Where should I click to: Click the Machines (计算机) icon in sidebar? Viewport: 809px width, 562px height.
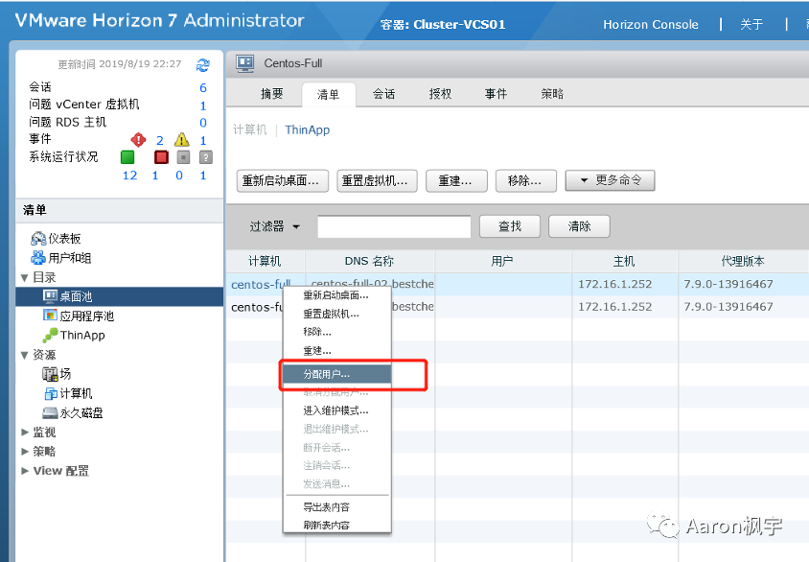pos(51,393)
